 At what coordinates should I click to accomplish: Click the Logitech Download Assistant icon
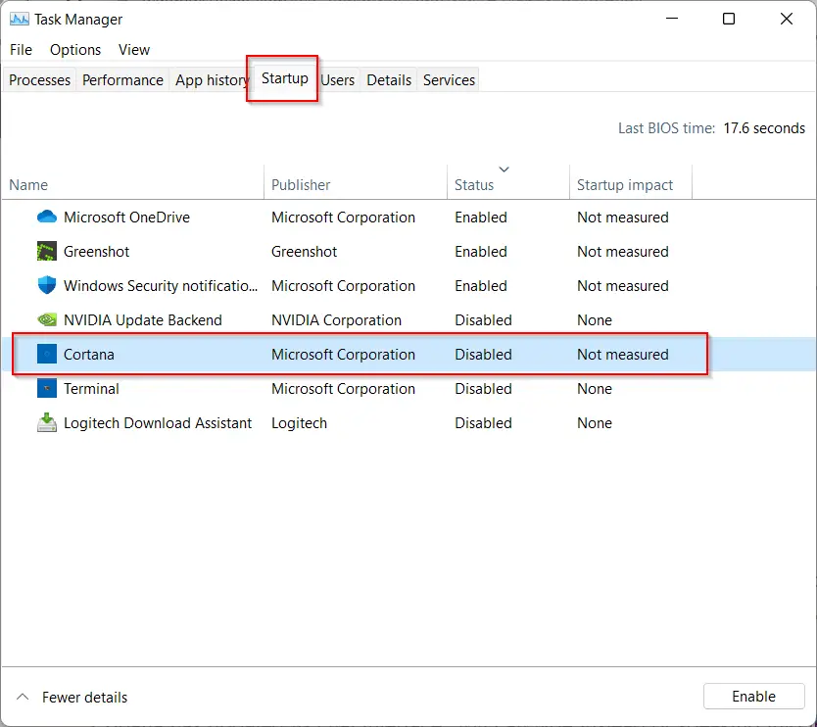coord(47,422)
